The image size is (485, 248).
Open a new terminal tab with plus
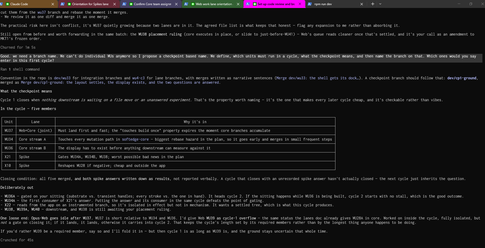tap(373, 4)
